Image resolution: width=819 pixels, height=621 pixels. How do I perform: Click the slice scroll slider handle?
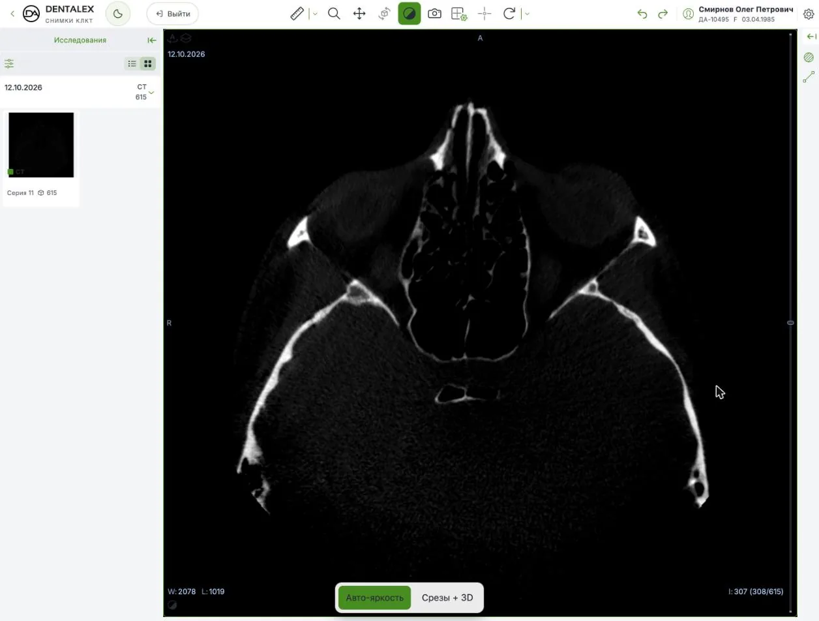790,323
